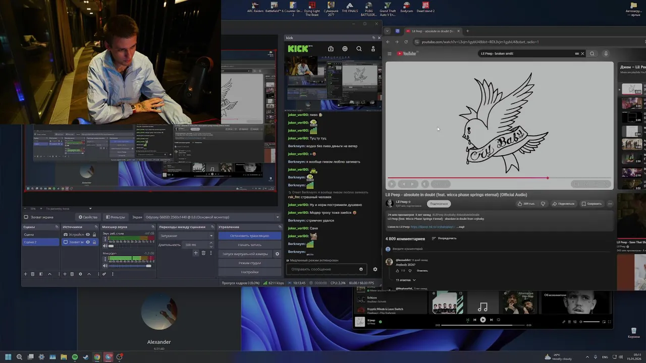Click Остановить трансляцию button
Viewport: 646px width, 363px height.
[250, 236]
